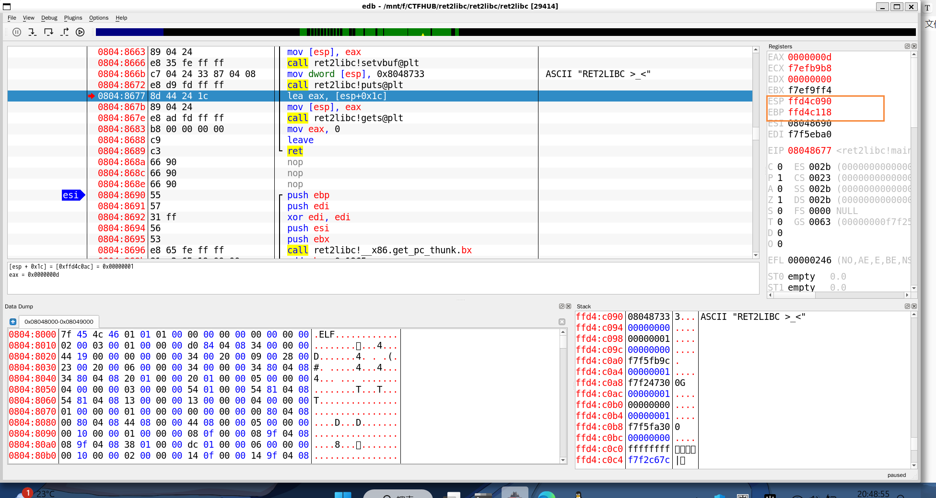Click the EFL register value 00000246
936x498 pixels.
click(x=809, y=260)
